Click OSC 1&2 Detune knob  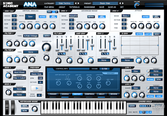pyautogui.click(x=30, y=26)
